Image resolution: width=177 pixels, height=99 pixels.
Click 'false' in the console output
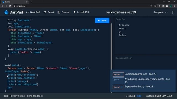point(122,35)
